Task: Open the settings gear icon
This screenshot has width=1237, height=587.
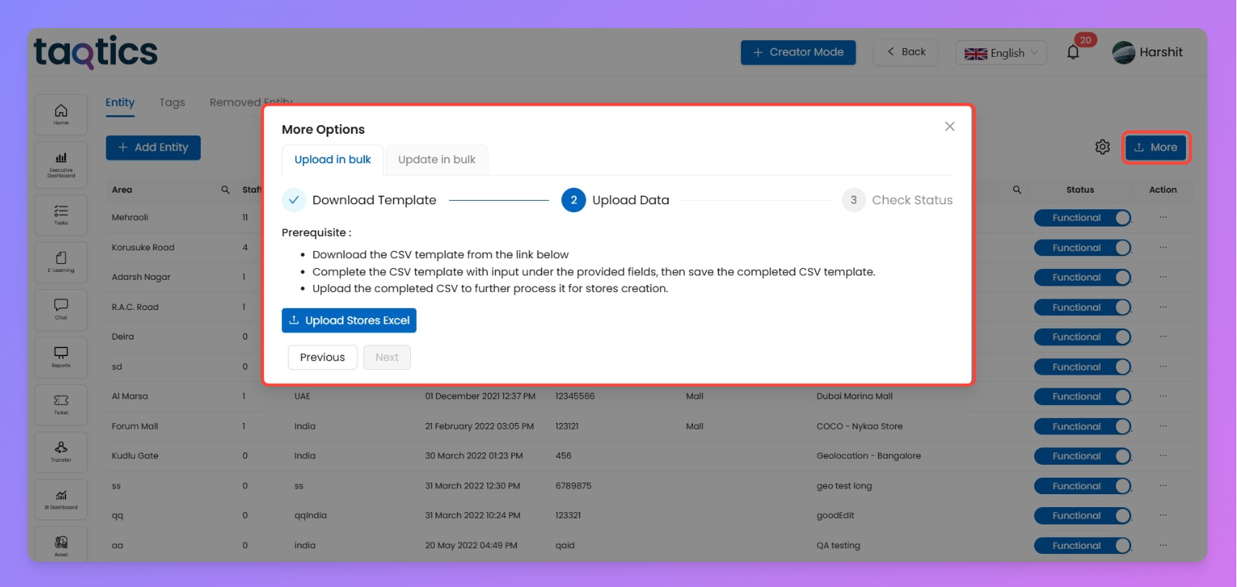Action: pos(1102,147)
